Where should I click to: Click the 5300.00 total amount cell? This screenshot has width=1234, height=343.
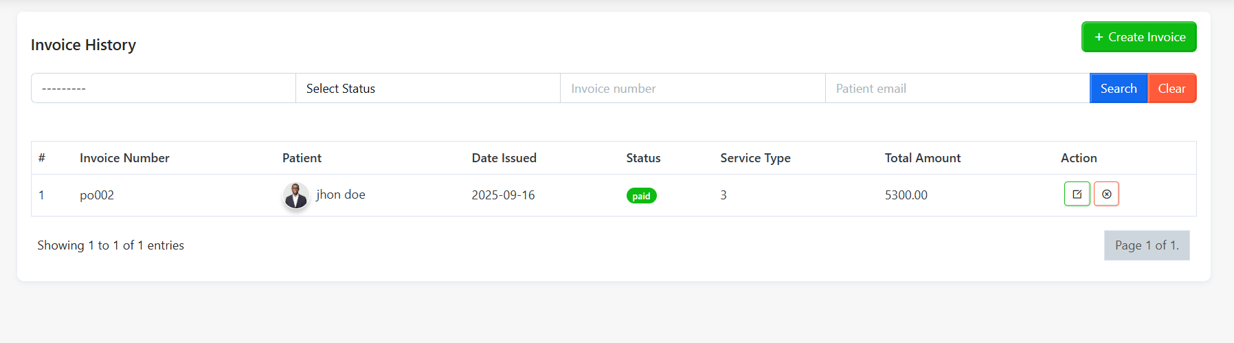[x=906, y=195]
